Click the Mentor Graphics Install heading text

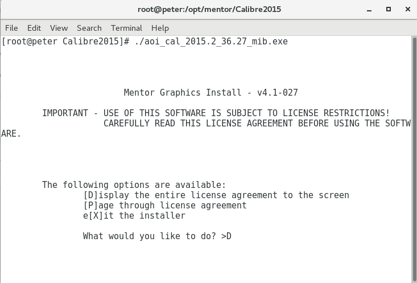click(x=210, y=93)
